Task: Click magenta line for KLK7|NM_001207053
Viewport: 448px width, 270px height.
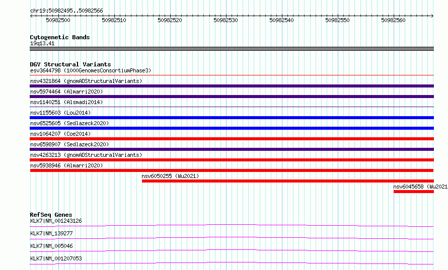Action: [x=232, y=263]
